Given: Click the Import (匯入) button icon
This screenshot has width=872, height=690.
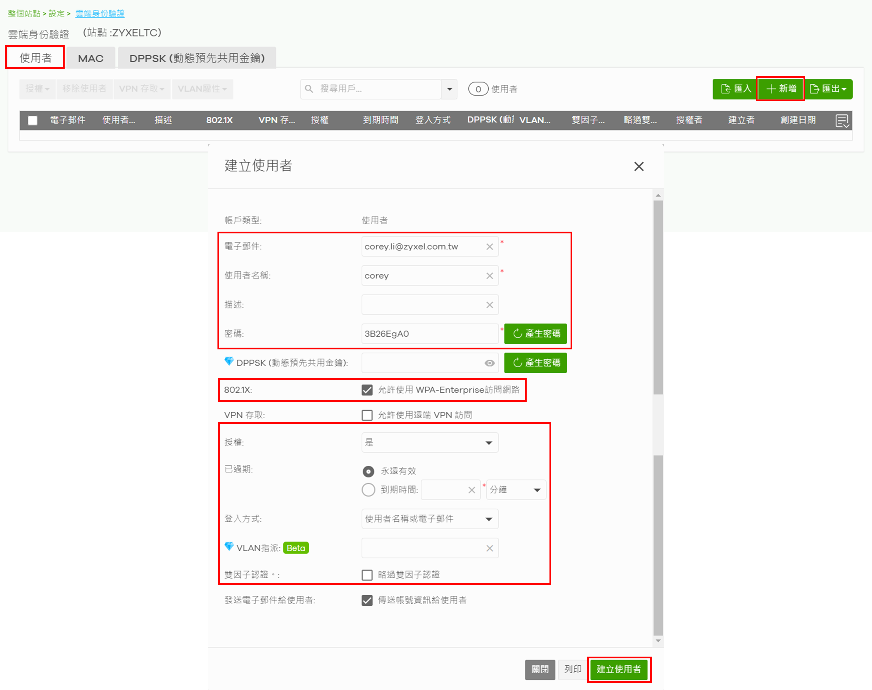Looking at the screenshot, I should pos(726,89).
